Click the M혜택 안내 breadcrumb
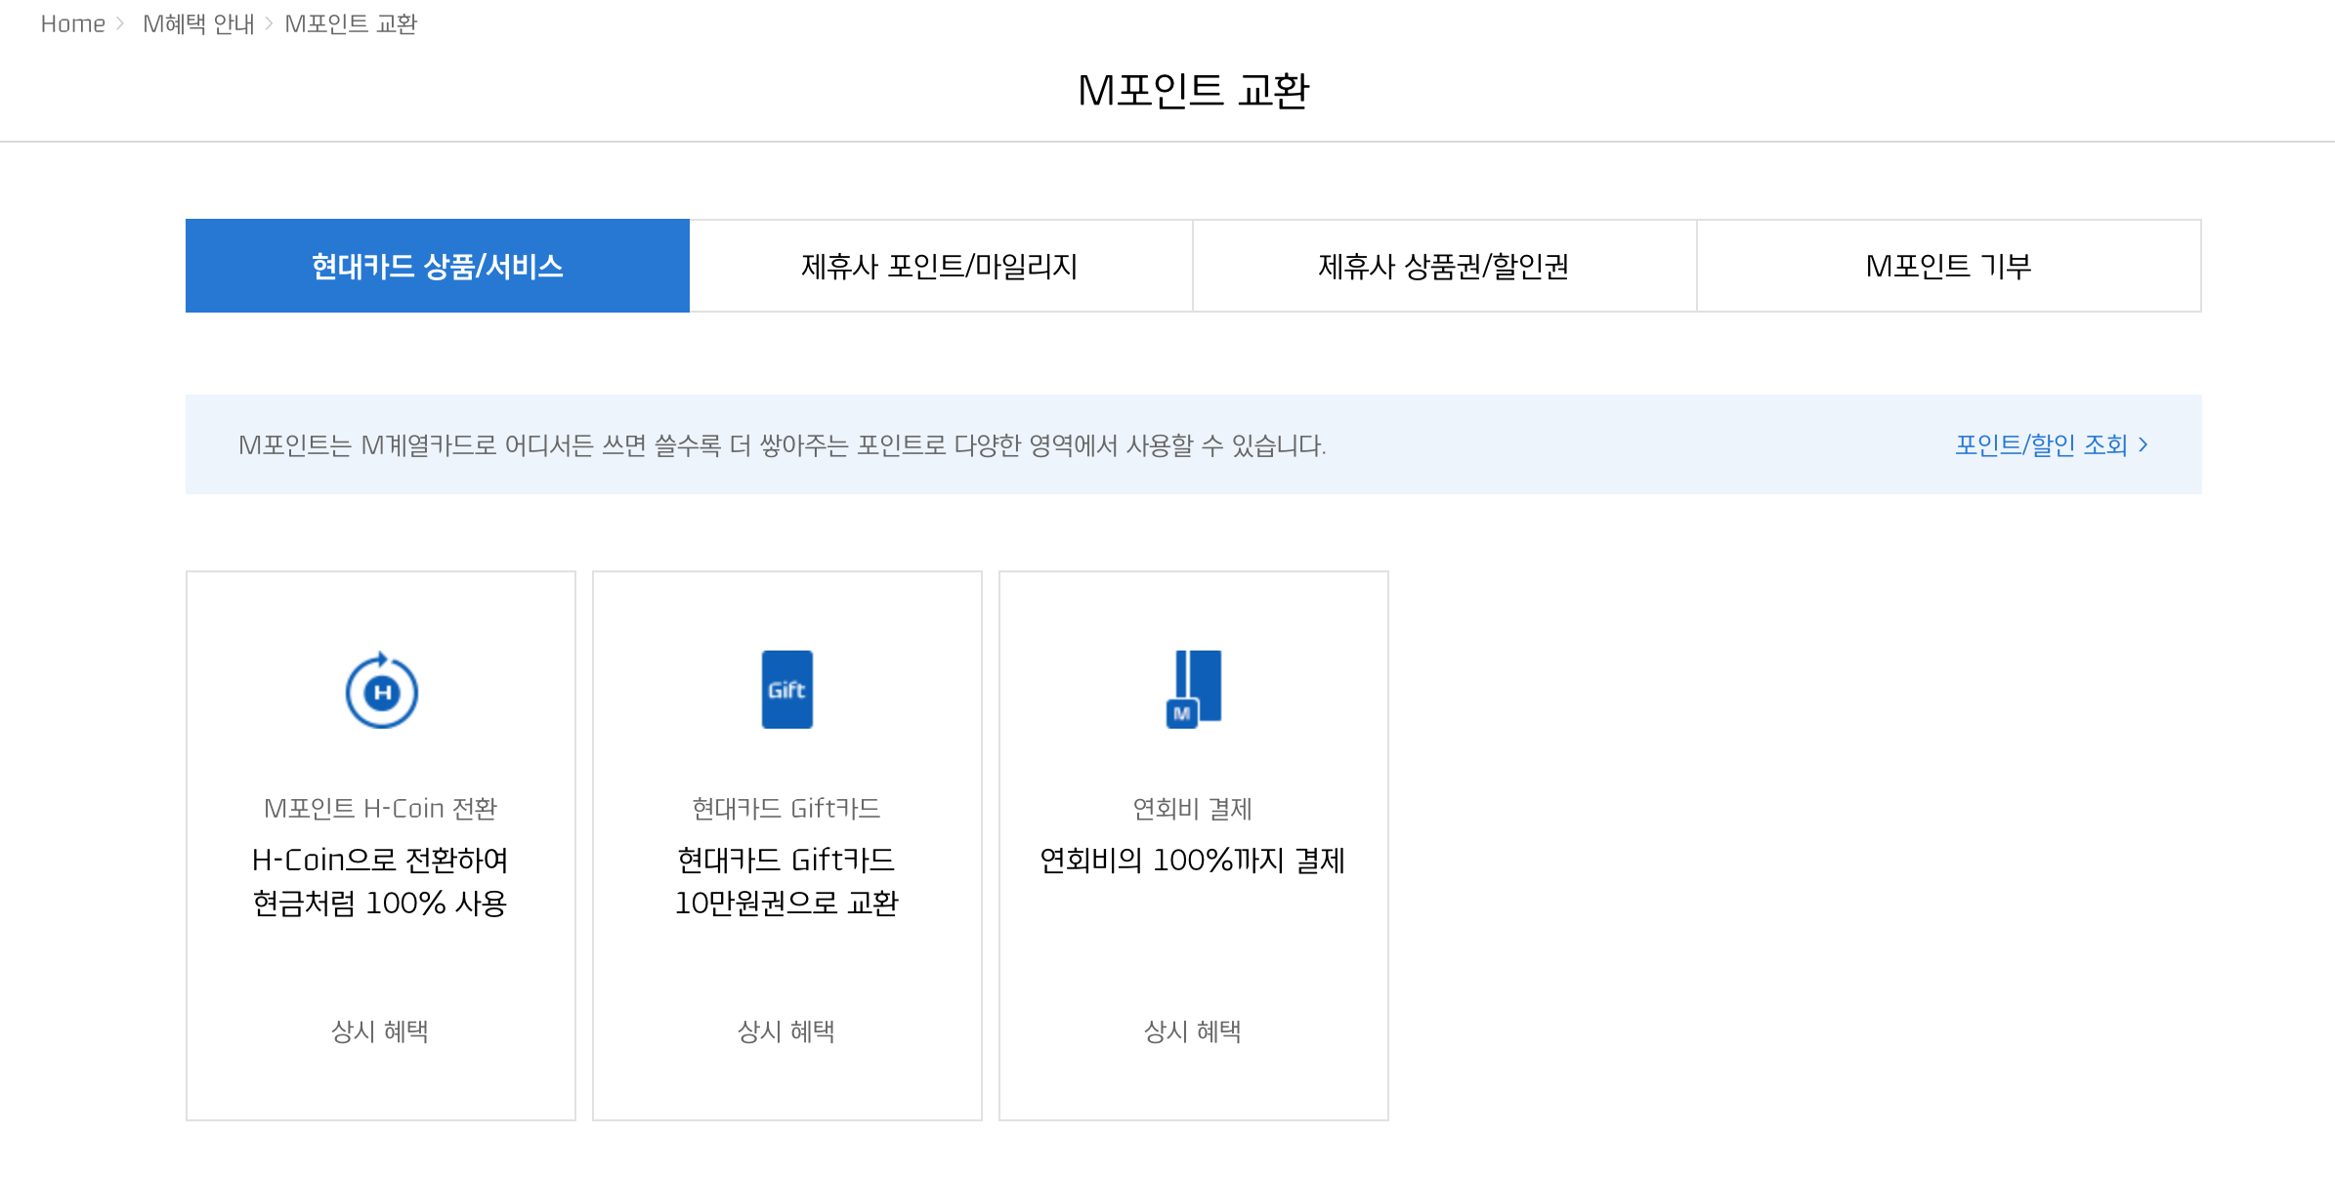 [198, 23]
